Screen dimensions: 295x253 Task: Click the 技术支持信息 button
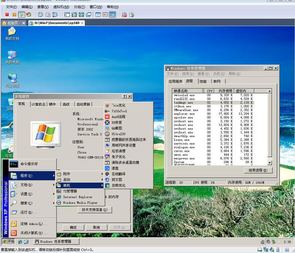95,210
